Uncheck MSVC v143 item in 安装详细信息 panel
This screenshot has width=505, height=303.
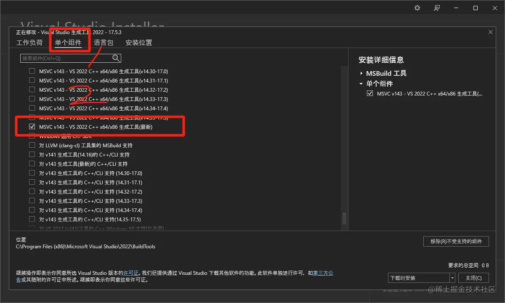click(x=370, y=93)
